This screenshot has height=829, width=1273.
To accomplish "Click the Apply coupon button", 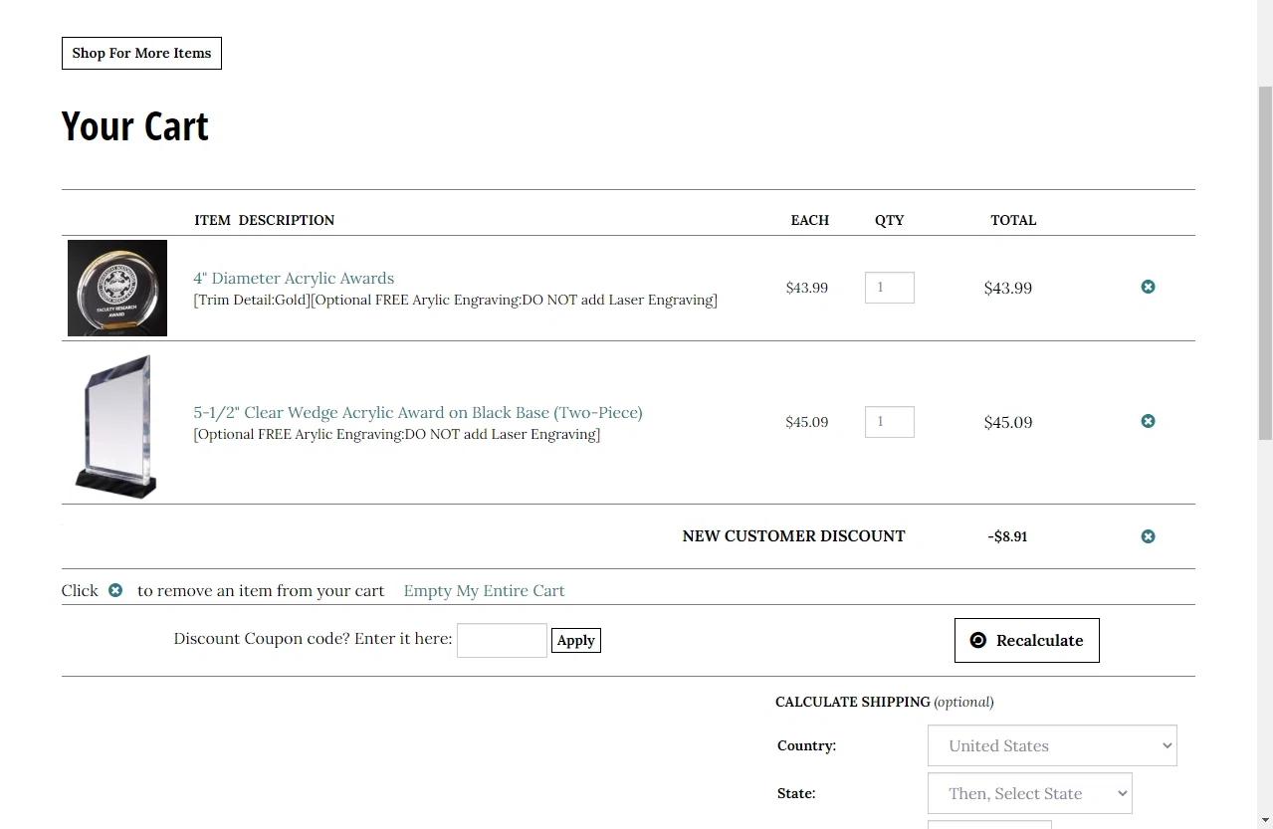I will coord(575,641).
